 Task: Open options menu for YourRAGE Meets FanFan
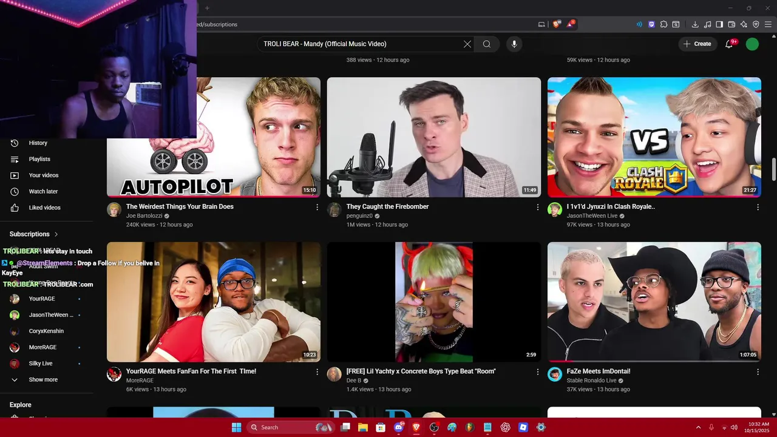pyautogui.click(x=317, y=371)
